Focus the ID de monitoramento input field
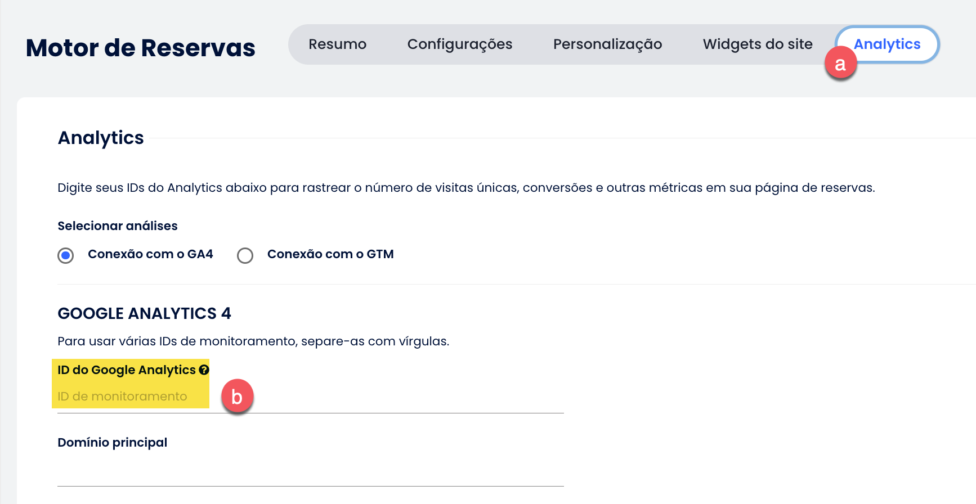 [x=311, y=397]
